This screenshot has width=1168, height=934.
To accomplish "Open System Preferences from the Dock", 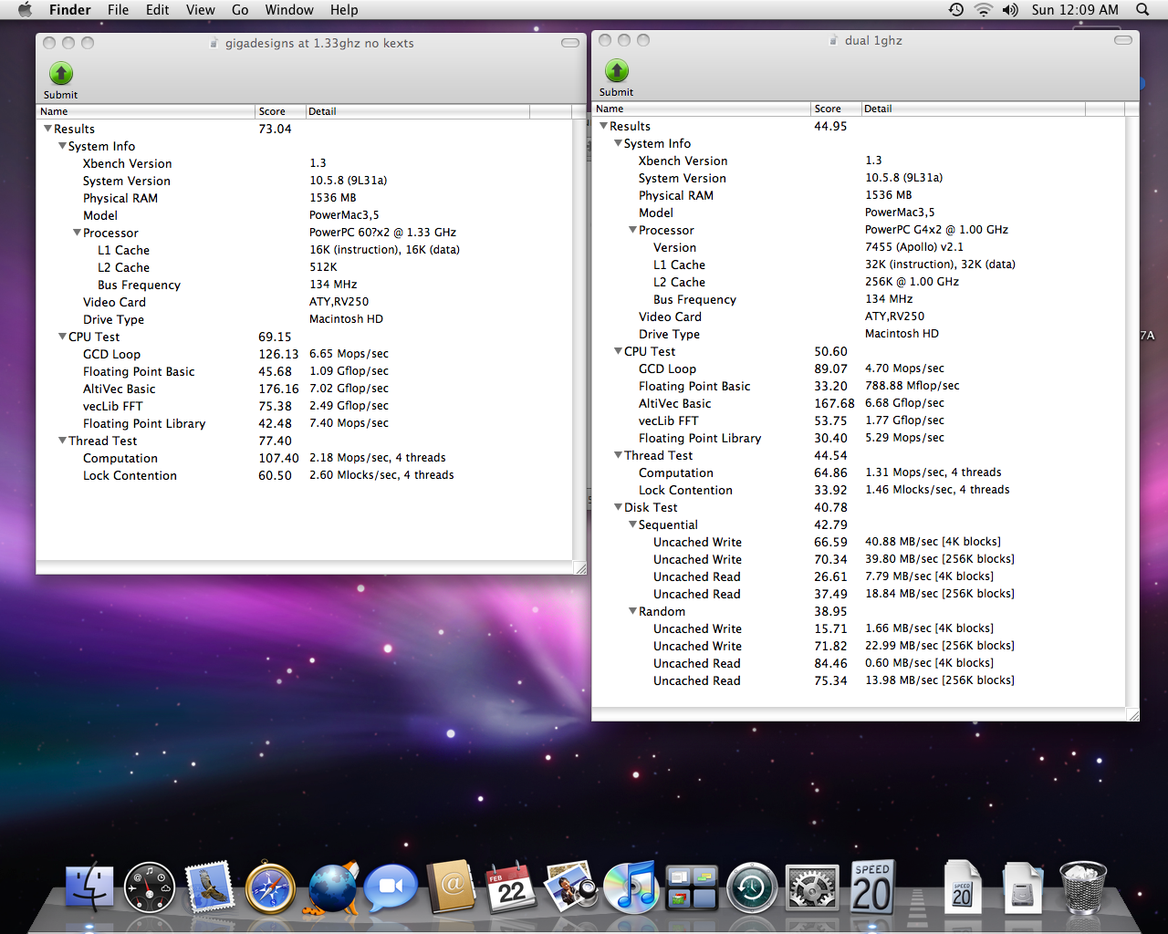I will click(812, 887).
